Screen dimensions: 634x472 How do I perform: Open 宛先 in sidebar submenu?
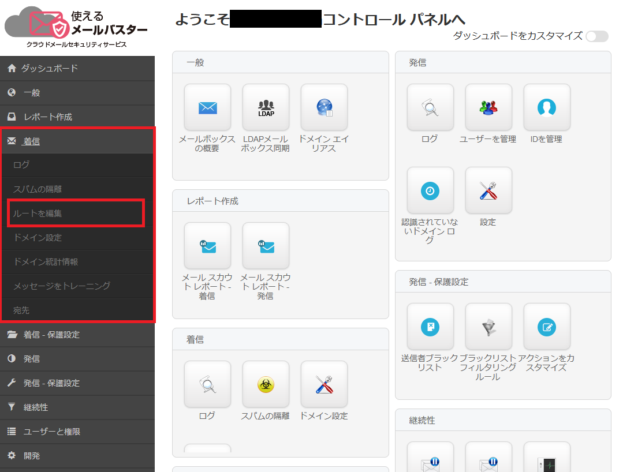coord(77,310)
